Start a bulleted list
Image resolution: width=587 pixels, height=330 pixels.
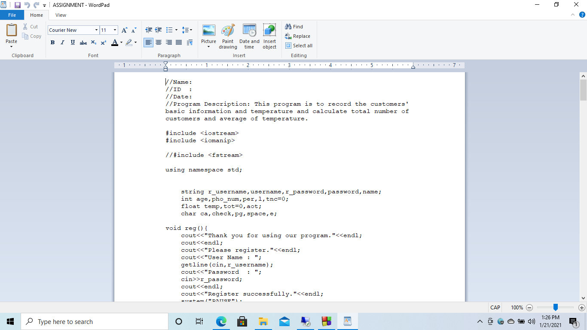169,30
